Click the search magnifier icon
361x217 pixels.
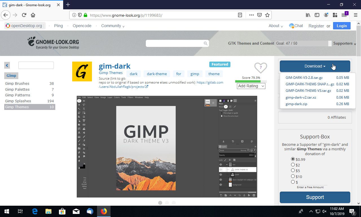click(x=206, y=44)
